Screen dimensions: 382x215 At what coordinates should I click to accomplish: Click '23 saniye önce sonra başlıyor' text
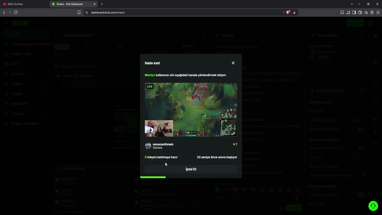(217, 157)
